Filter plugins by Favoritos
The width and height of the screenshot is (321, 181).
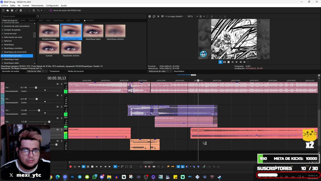click(89, 20)
